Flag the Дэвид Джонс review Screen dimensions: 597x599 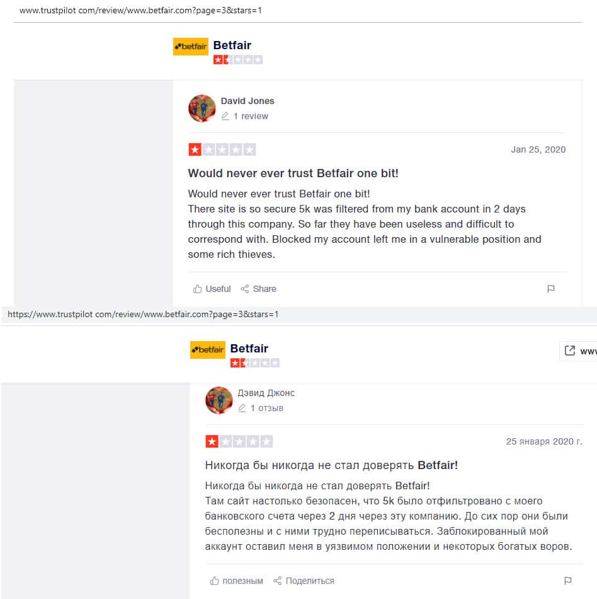tap(567, 581)
